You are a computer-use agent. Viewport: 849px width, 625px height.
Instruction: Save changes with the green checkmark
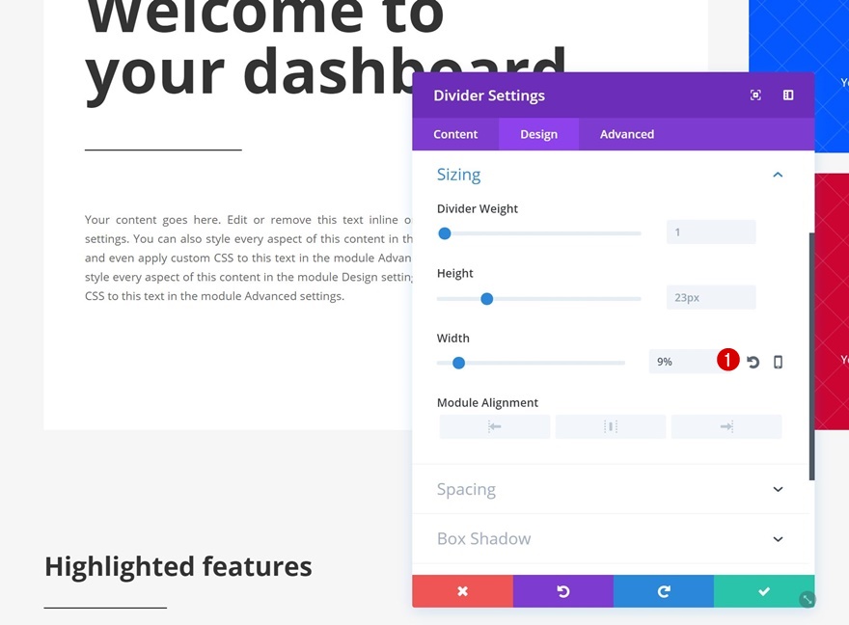click(764, 591)
